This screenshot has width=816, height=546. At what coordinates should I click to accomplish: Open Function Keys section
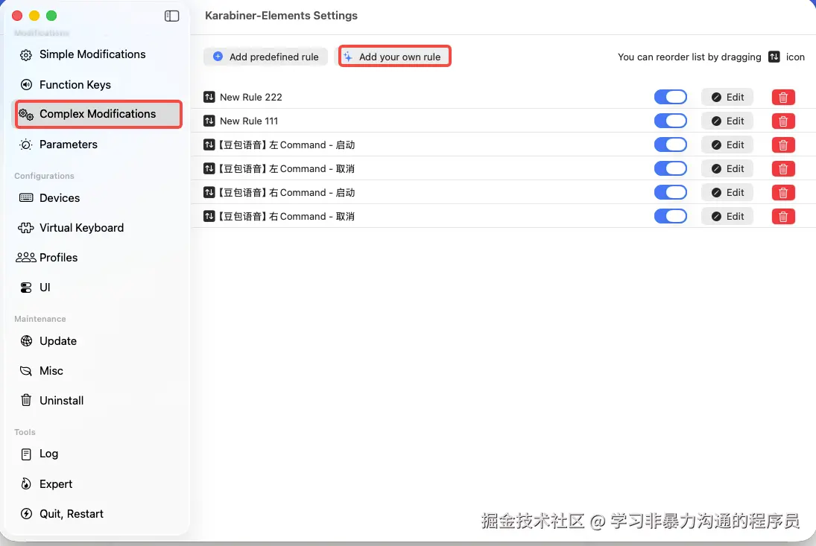(98, 84)
